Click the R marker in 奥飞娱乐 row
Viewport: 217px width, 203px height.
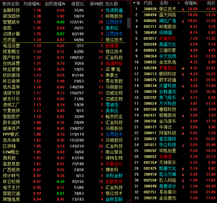[x=183, y=98]
